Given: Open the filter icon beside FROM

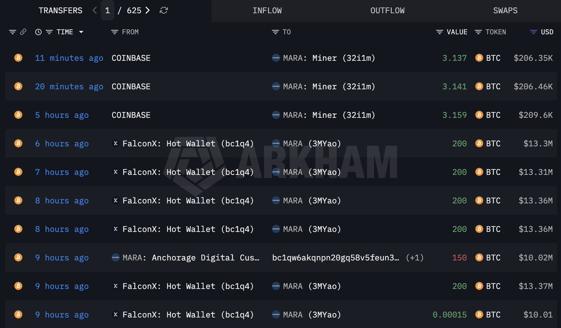Looking at the screenshot, I should click(115, 32).
